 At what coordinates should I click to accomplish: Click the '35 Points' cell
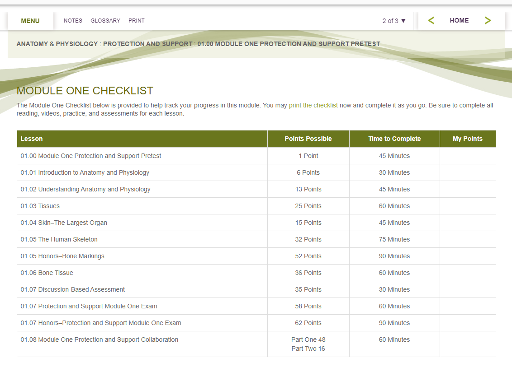pos(308,289)
